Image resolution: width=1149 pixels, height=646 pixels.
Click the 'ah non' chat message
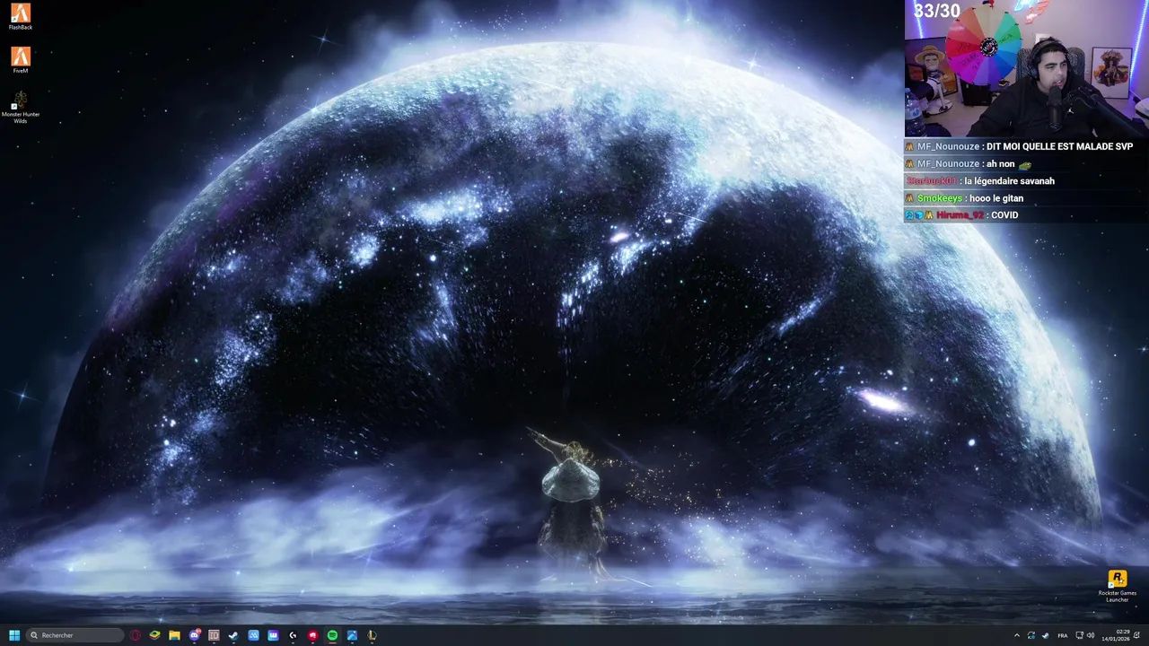tap(1000, 163)
